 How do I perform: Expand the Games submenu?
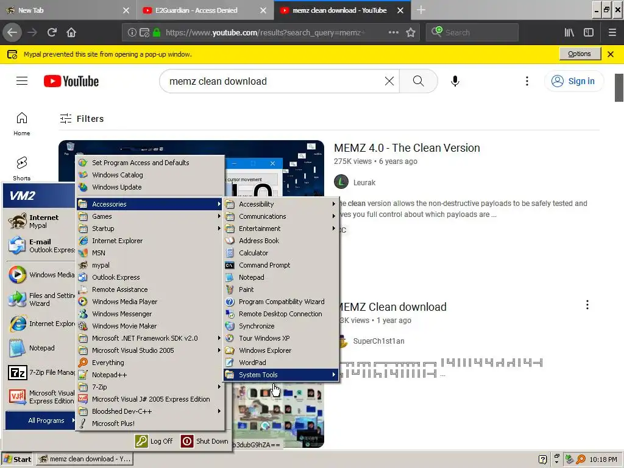tap(150, 216)
